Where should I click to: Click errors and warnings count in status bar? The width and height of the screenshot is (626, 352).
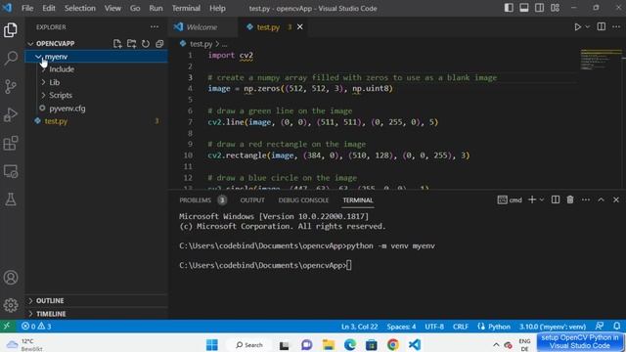coord(36,326)
